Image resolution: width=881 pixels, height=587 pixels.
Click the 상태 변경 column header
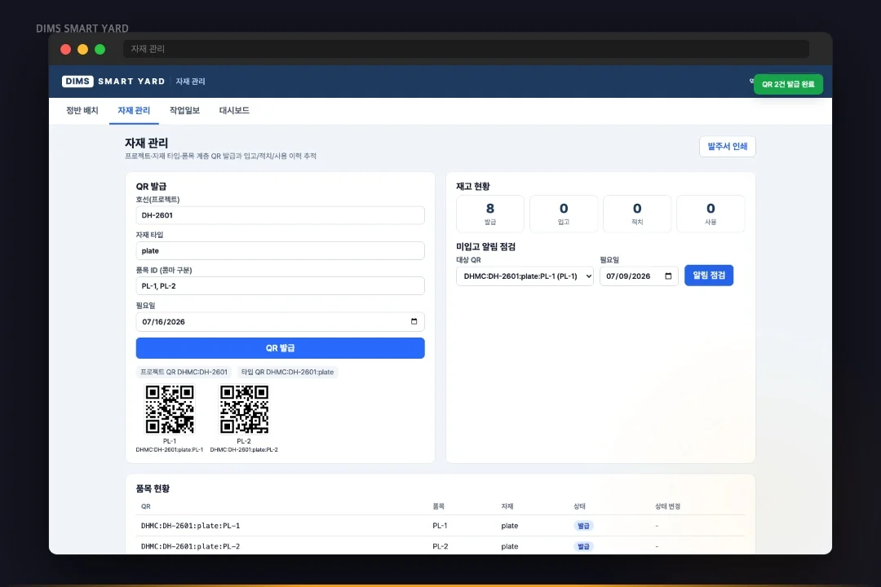point(667,506)
